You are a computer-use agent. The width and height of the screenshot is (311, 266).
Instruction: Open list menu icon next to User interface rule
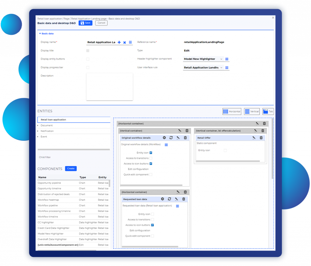click(227, 68)
